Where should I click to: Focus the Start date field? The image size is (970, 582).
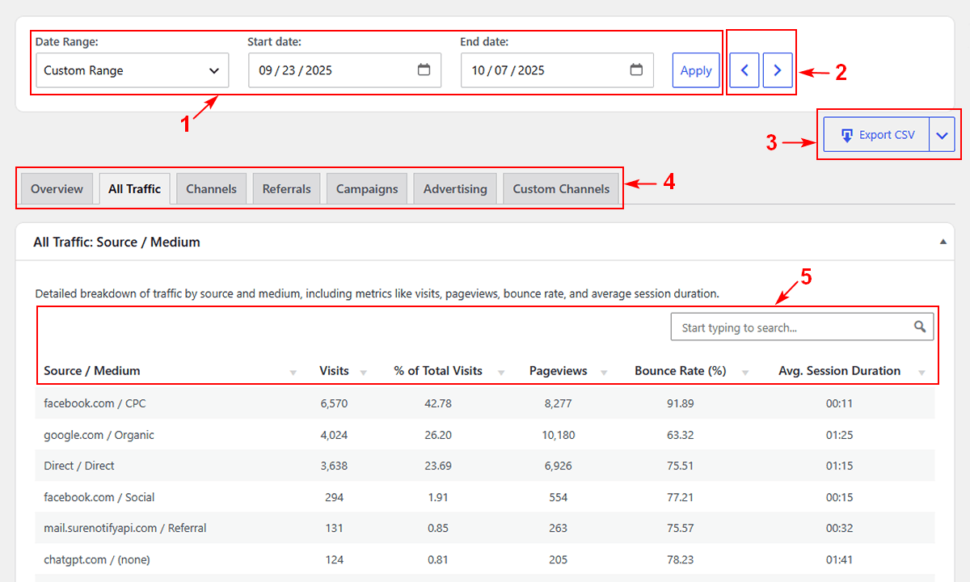click(x=344, y=70)
